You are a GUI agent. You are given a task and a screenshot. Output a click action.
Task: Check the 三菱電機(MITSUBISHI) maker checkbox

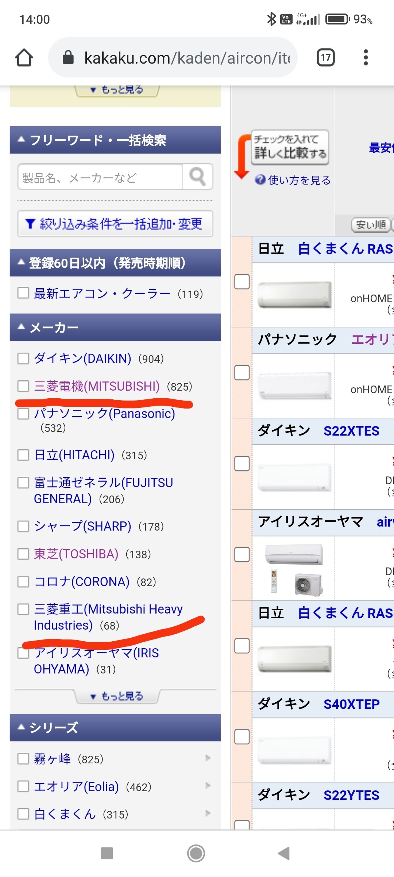(23, 386)
